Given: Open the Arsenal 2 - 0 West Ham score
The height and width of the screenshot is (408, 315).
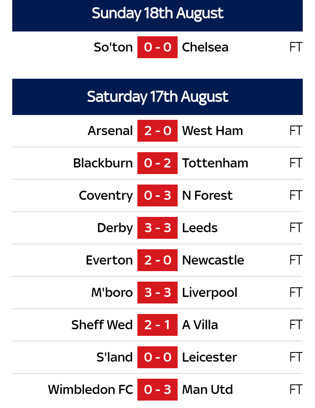Looking at the screenshot, I should (157, 131).
